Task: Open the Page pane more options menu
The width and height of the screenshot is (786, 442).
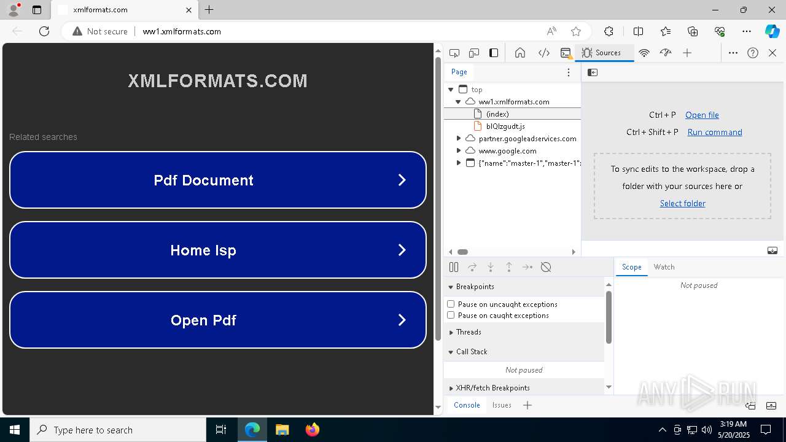Action: point(569,72)
